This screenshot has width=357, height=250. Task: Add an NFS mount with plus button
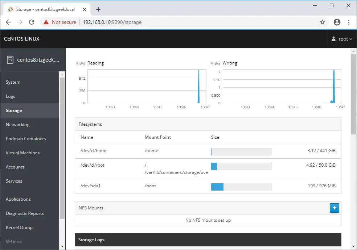pyautogui.click(x=335, y=208)
